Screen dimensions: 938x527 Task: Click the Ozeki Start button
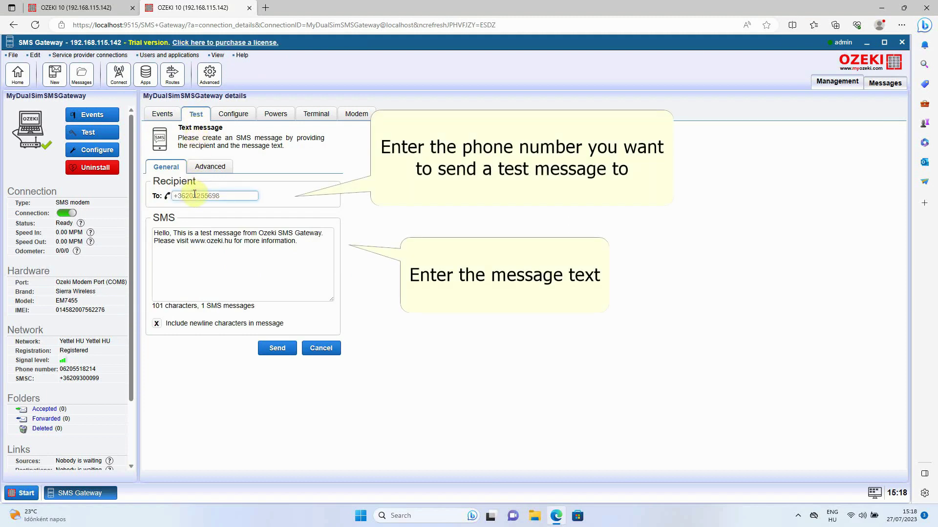click(21, 493)
